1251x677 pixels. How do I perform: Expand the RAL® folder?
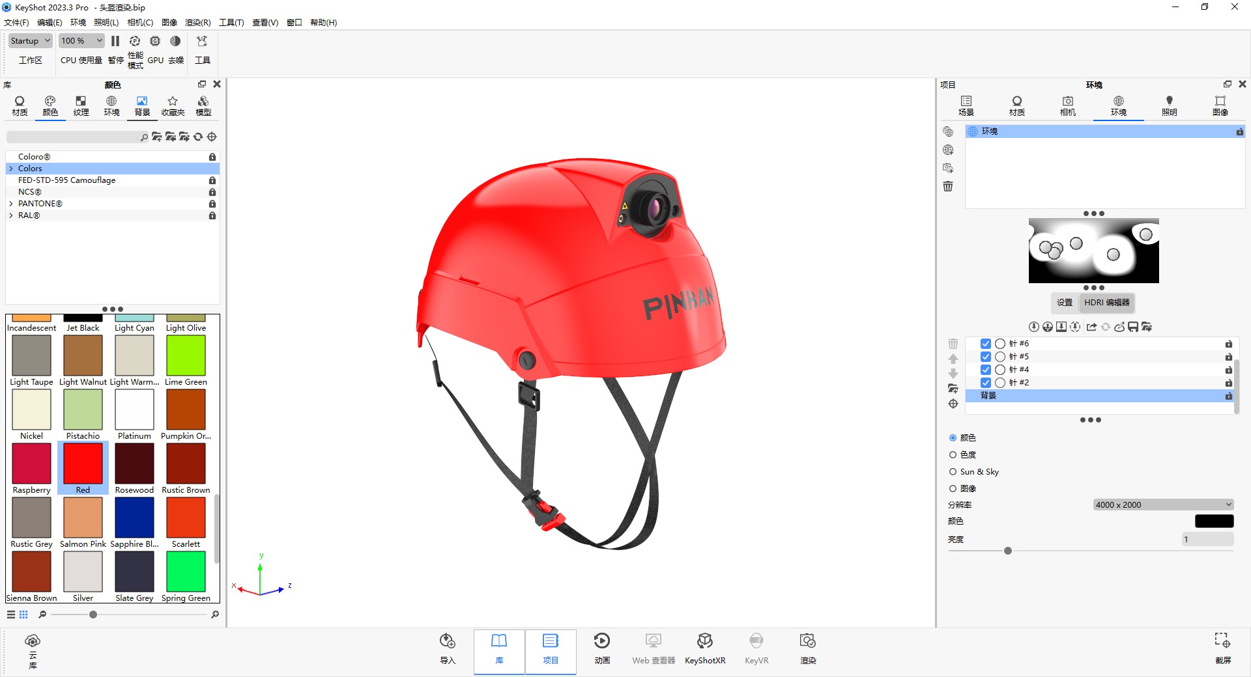(11, 215)
